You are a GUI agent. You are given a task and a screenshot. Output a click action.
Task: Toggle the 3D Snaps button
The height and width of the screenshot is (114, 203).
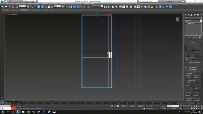tap(75, 7)
